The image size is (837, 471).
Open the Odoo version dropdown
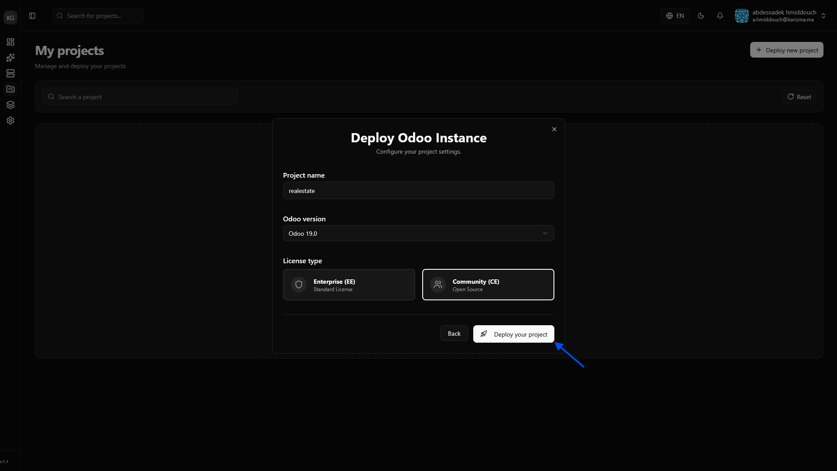pyautogui.click(x=418, y=233)
